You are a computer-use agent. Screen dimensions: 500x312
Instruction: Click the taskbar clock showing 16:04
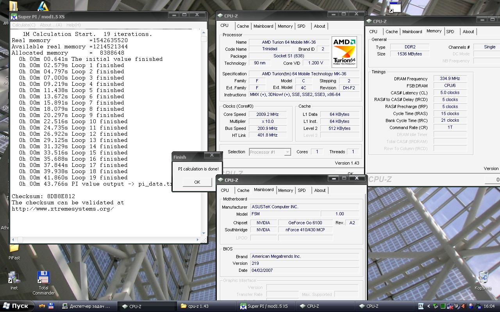coord(489,306)
